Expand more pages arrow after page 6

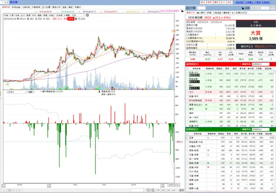coord(22,190)
